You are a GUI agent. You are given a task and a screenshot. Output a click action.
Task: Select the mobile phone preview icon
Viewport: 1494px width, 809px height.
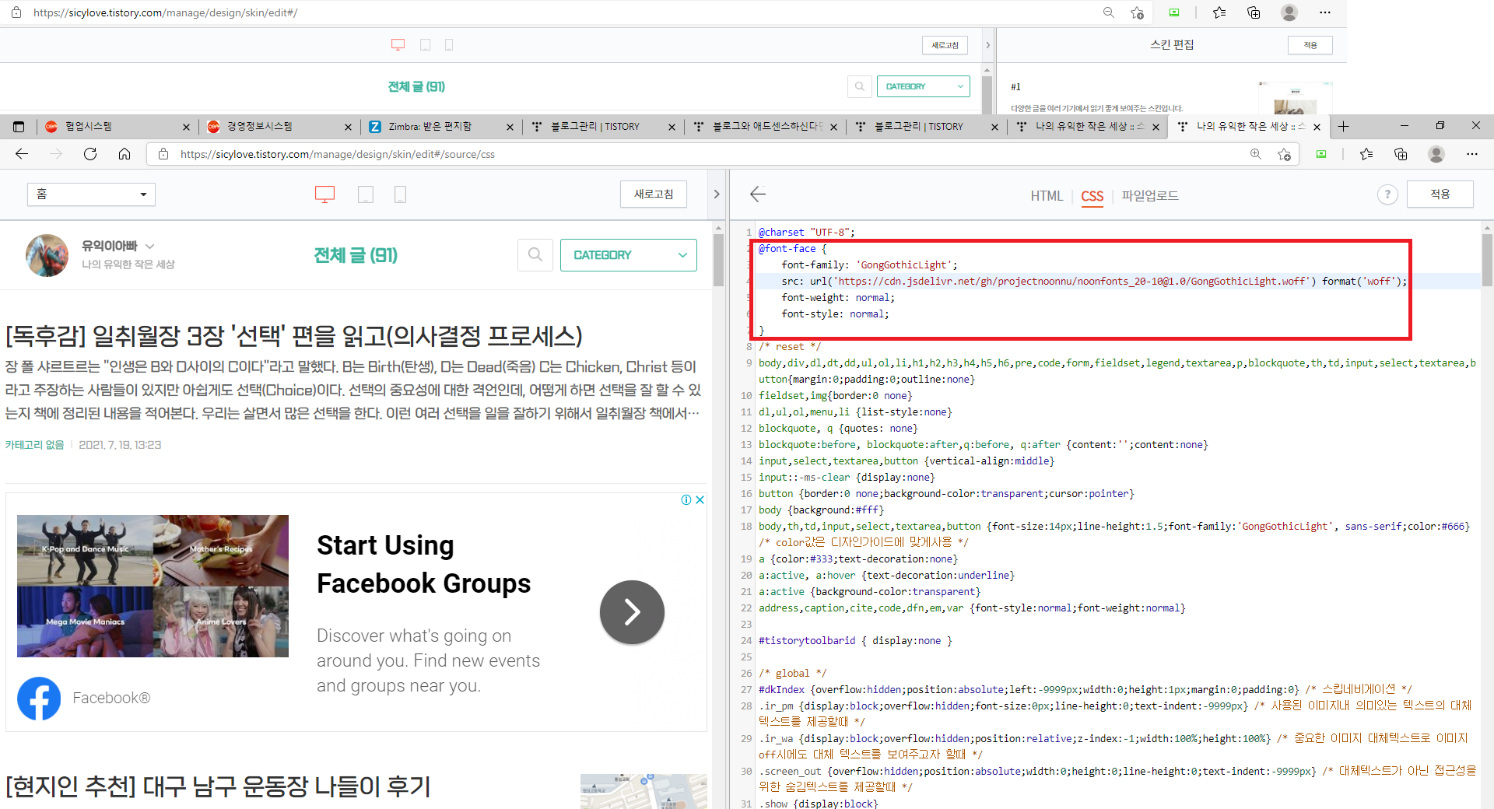tap(400, 194)
